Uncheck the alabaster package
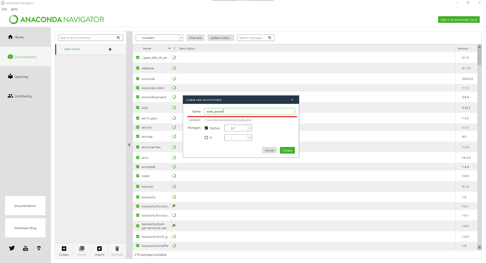This screenshot has height=263, width=486. point(138,68)
